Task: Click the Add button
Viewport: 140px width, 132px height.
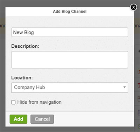Action: click(x=19, y=119)
